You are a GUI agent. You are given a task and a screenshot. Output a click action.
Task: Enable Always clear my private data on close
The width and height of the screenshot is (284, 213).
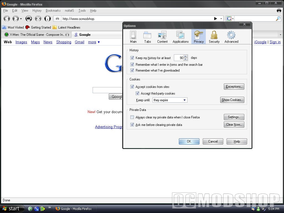132,117
